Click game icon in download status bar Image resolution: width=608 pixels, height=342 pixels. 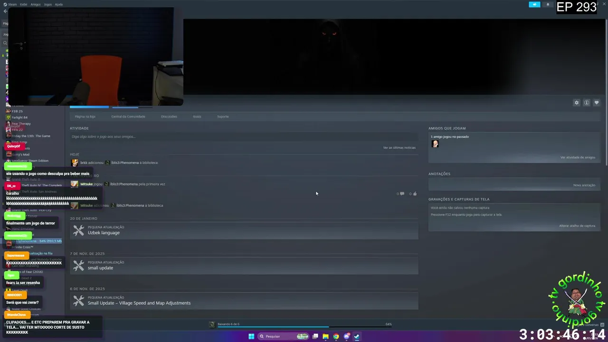click(212, 324)
